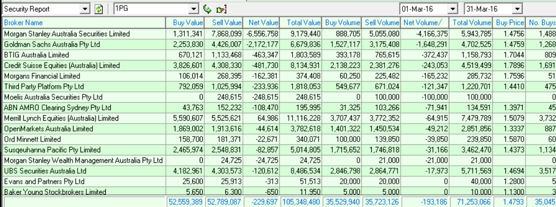Select Moelis Australia Securities Pty Ltd row
This screenshot has width=556, height=207.
[x=279, y=97]
